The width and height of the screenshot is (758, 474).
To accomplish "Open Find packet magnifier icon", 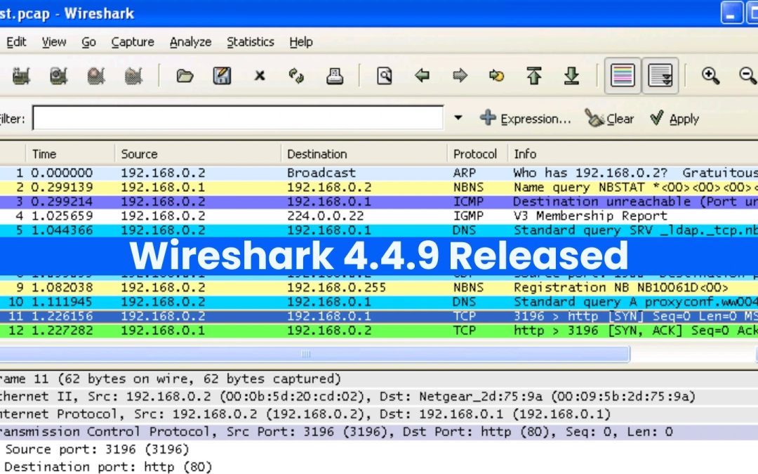I will 385,75.
